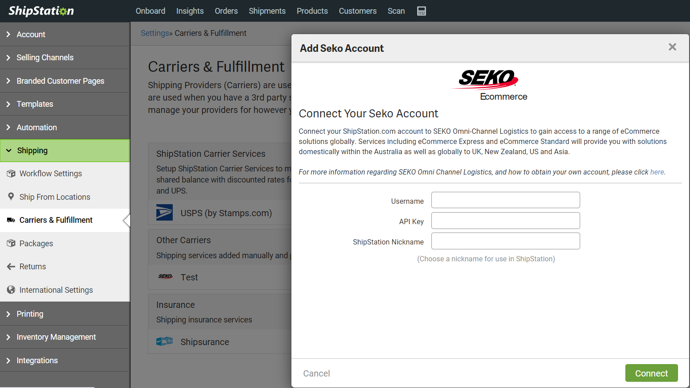Expand the Printing section

65,314
